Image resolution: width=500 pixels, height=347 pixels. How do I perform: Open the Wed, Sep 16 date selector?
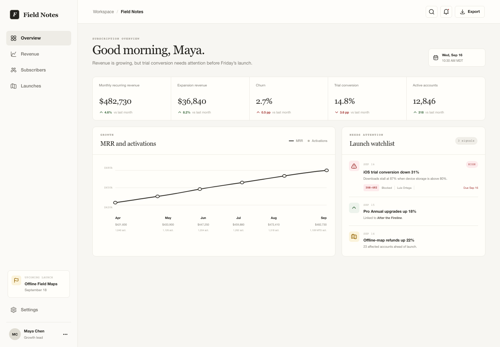click(x=457, y=58)
